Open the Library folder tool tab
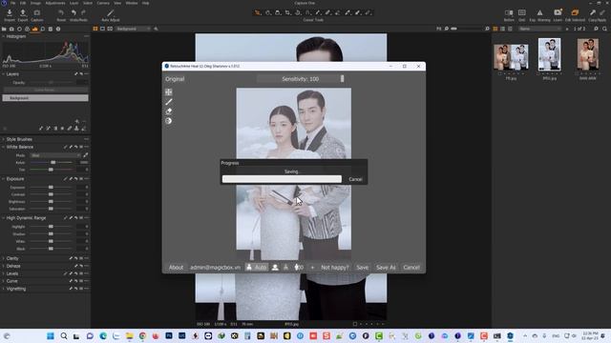 click(4, 29)
